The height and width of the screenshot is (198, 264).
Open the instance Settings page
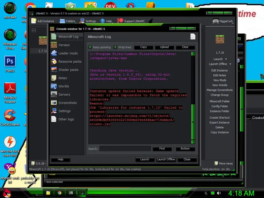(x=67, y=111)
